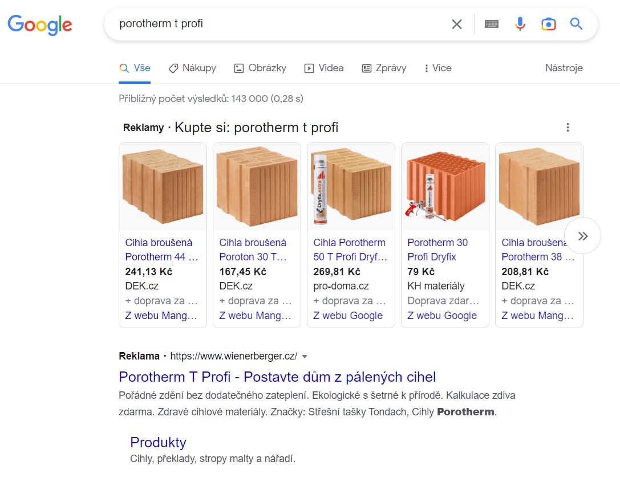Open the Produkty sitelink
This screenshot has height=478, width=620.
(158, 443)
